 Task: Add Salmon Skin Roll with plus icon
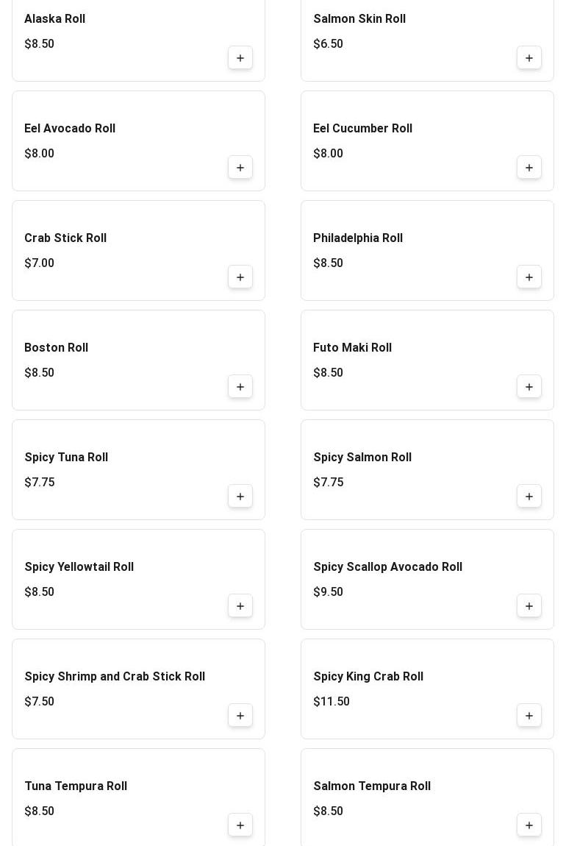click(529, 58)
